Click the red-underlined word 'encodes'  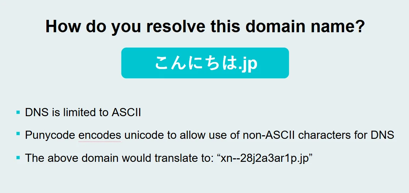(100, 135)
